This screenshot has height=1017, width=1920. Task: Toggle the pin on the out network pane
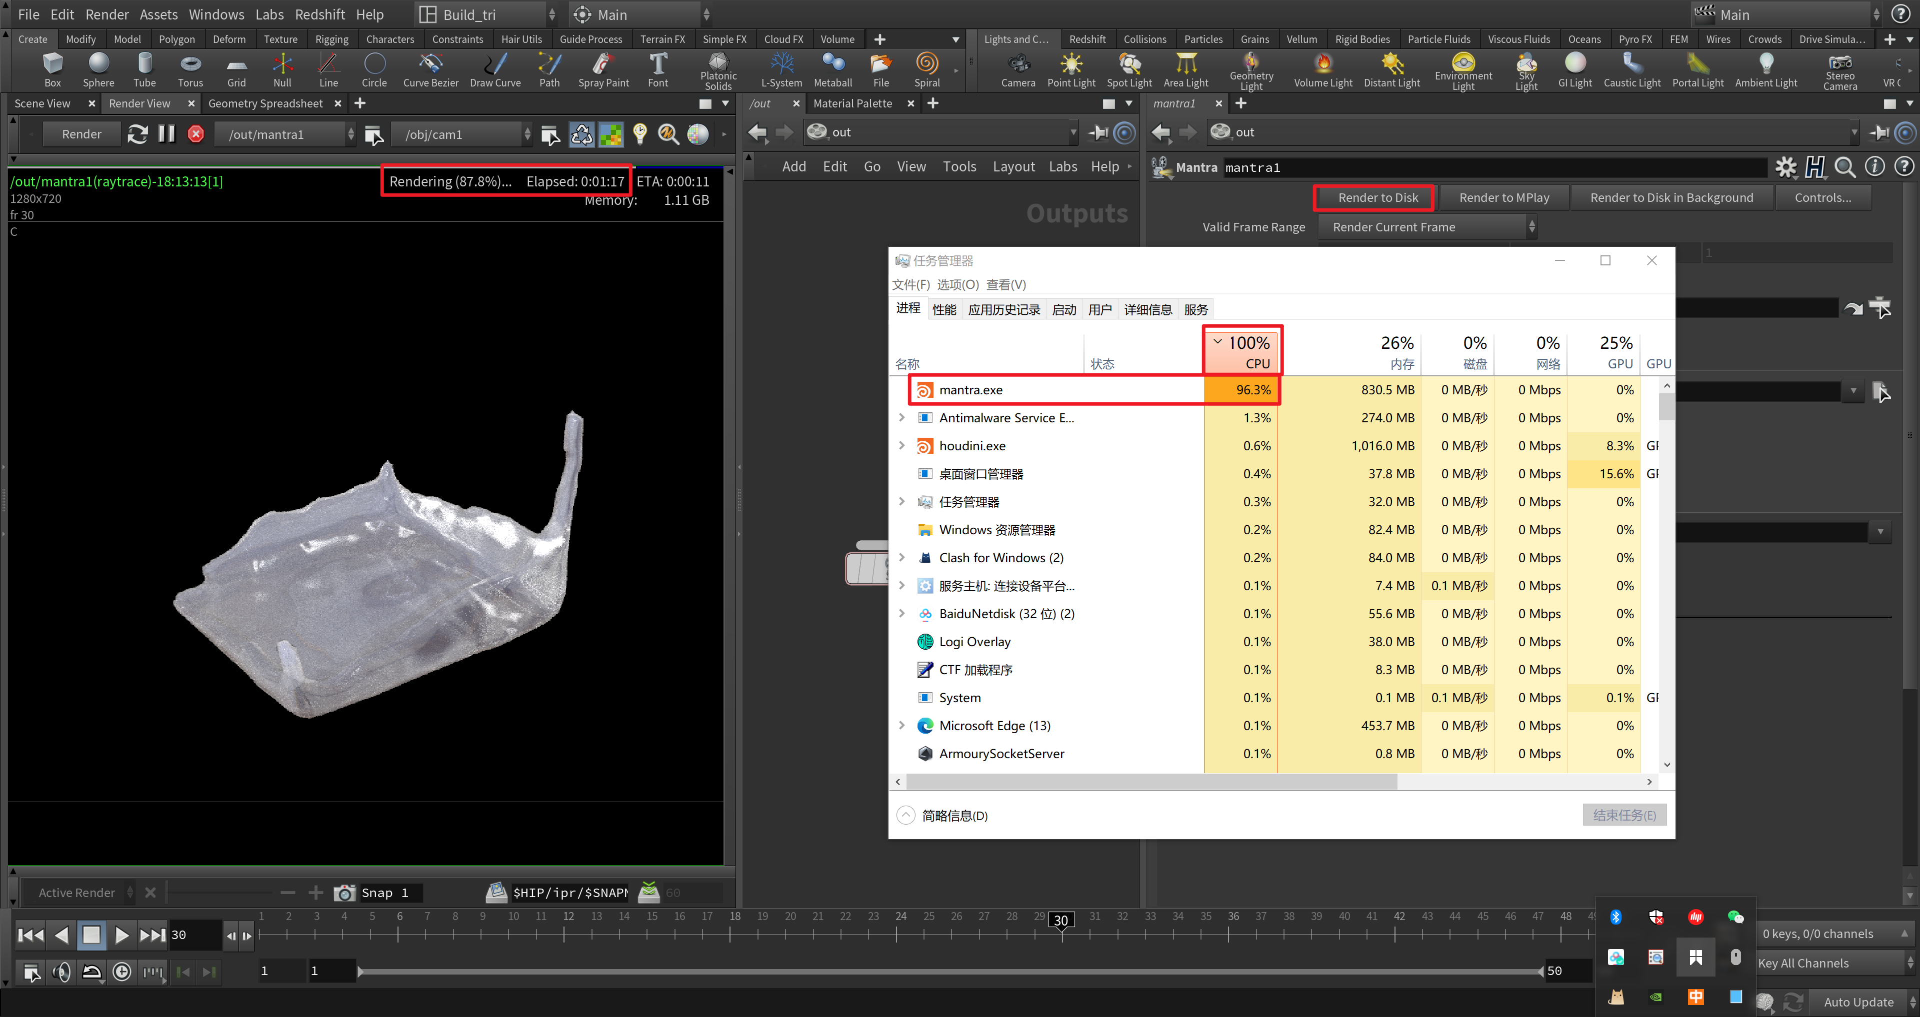coord(1098,132)
